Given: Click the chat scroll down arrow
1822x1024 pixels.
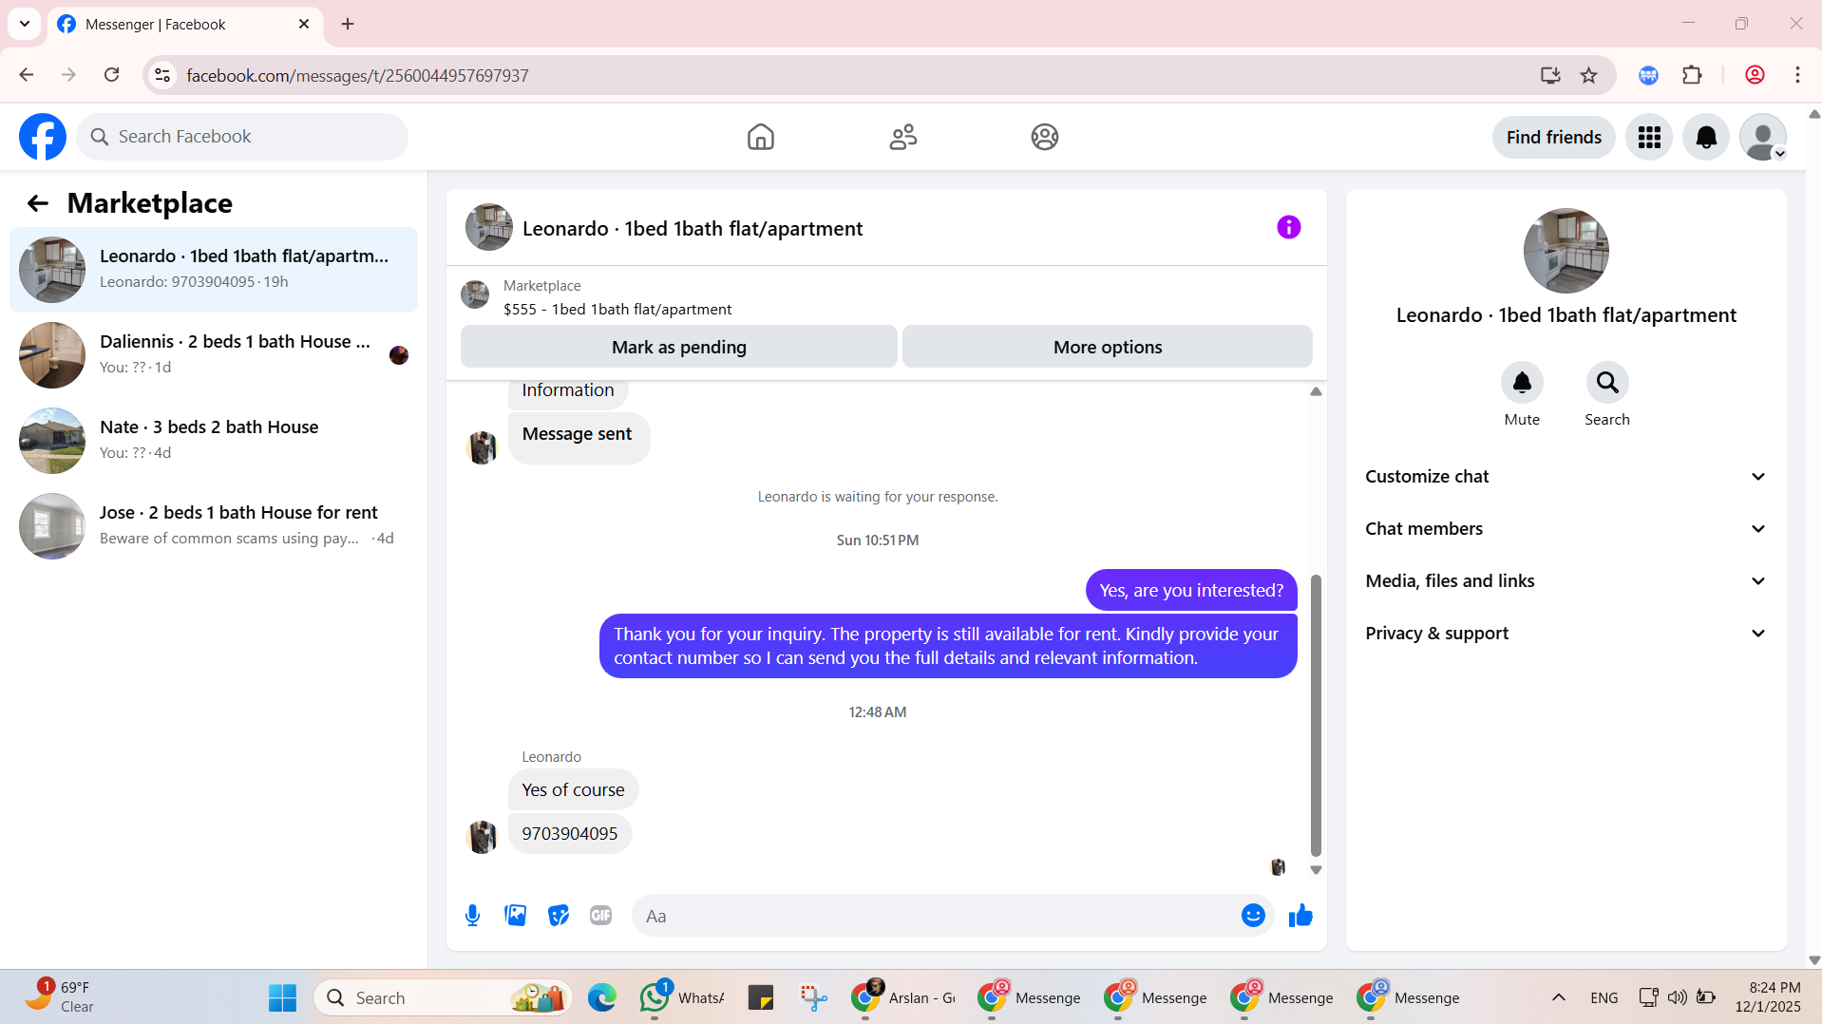Looking at the screenshot, I should click(x=1316, y=870).
